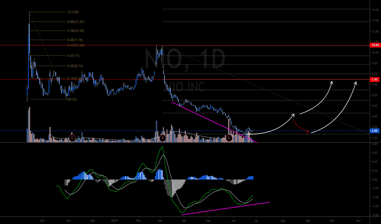Image resolution: width=381 pixels, height=224 pixels.
Task: Select the red 7.45 price label
Action: click(374, 79)
